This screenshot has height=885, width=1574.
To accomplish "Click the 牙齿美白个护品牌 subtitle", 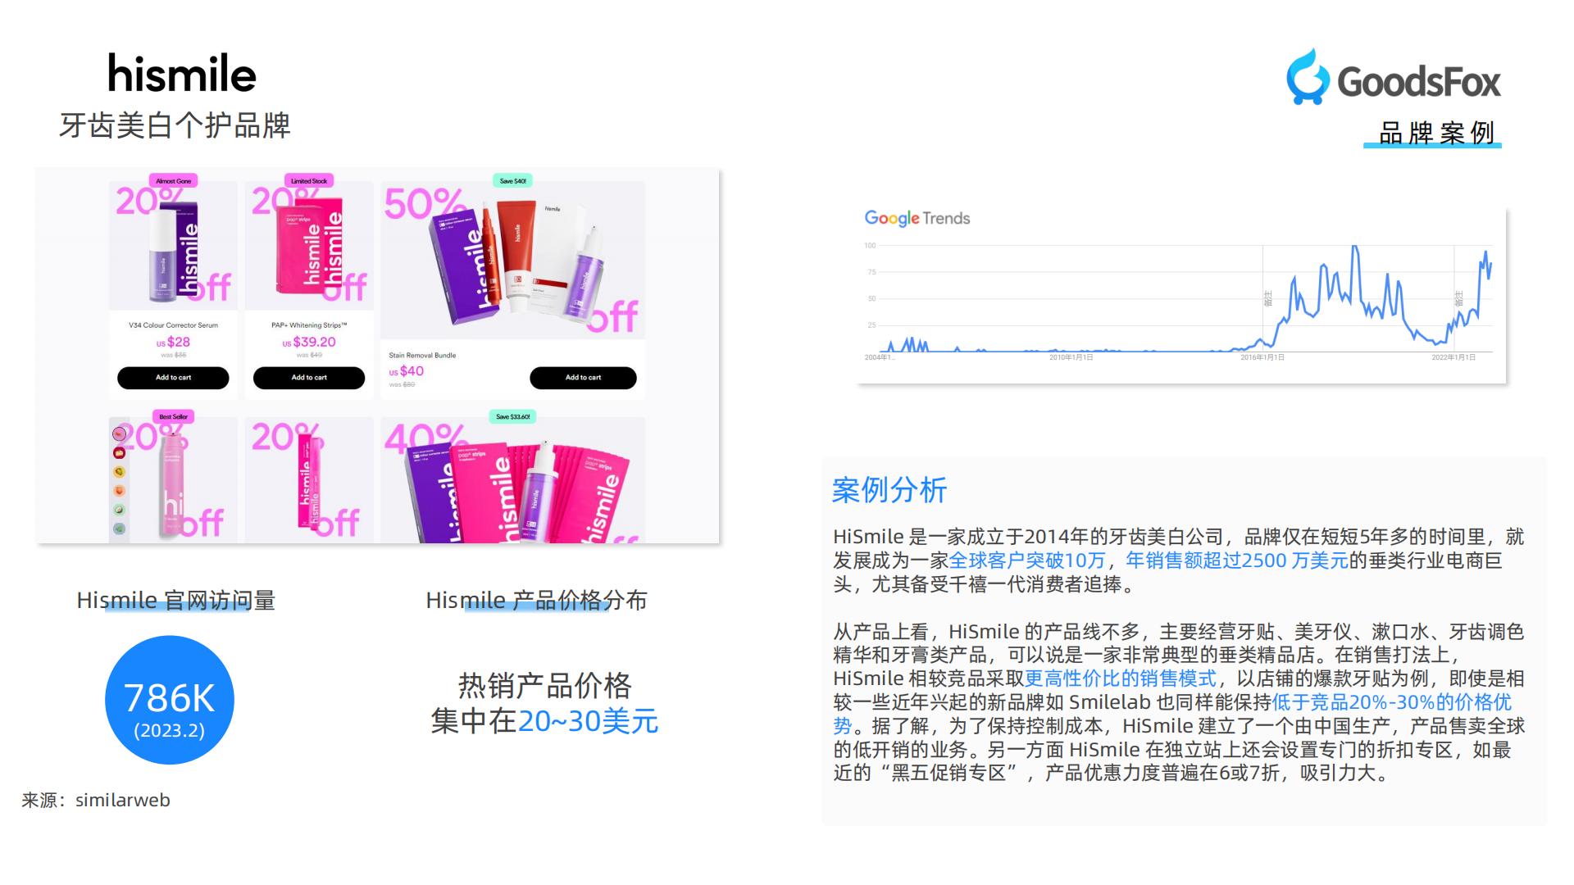I will click(x=175, y=125).
